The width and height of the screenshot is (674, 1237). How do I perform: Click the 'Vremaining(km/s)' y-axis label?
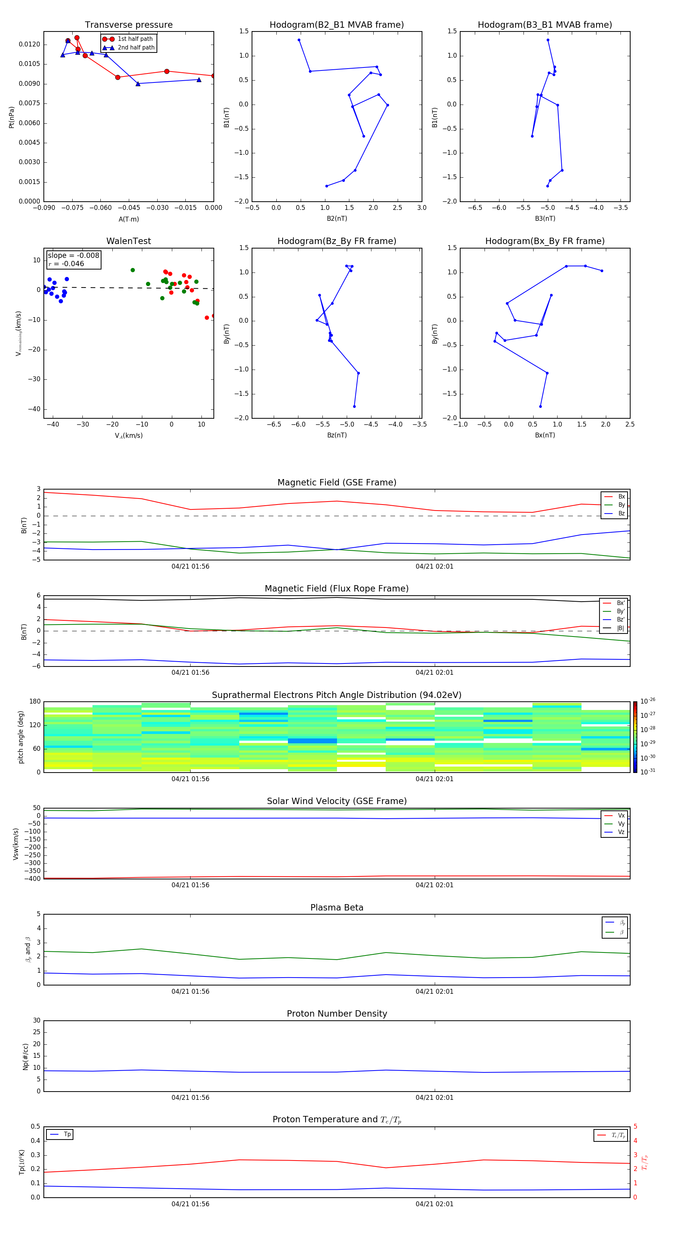point(19,333)
